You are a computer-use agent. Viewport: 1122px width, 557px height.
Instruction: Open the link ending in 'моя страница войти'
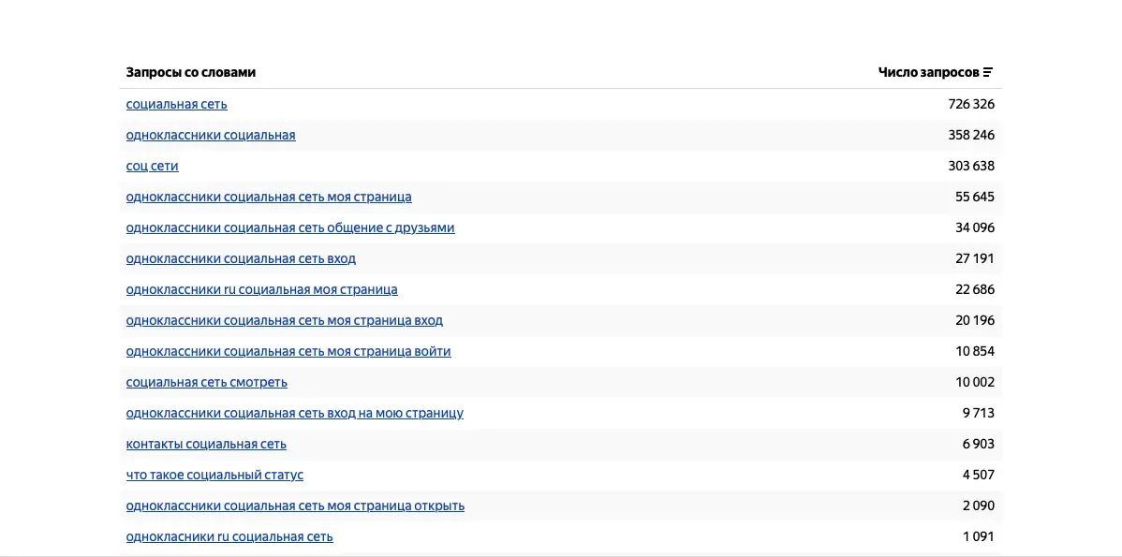288,352
